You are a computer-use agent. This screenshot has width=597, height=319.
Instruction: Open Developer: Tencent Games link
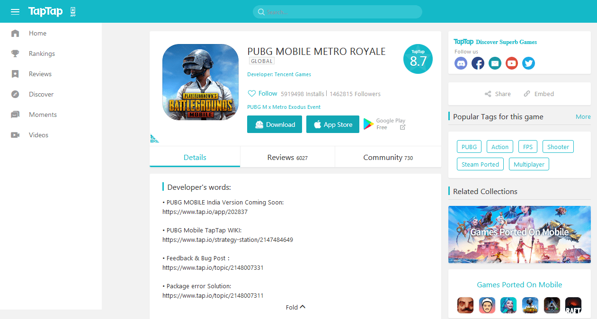point(279,74)
